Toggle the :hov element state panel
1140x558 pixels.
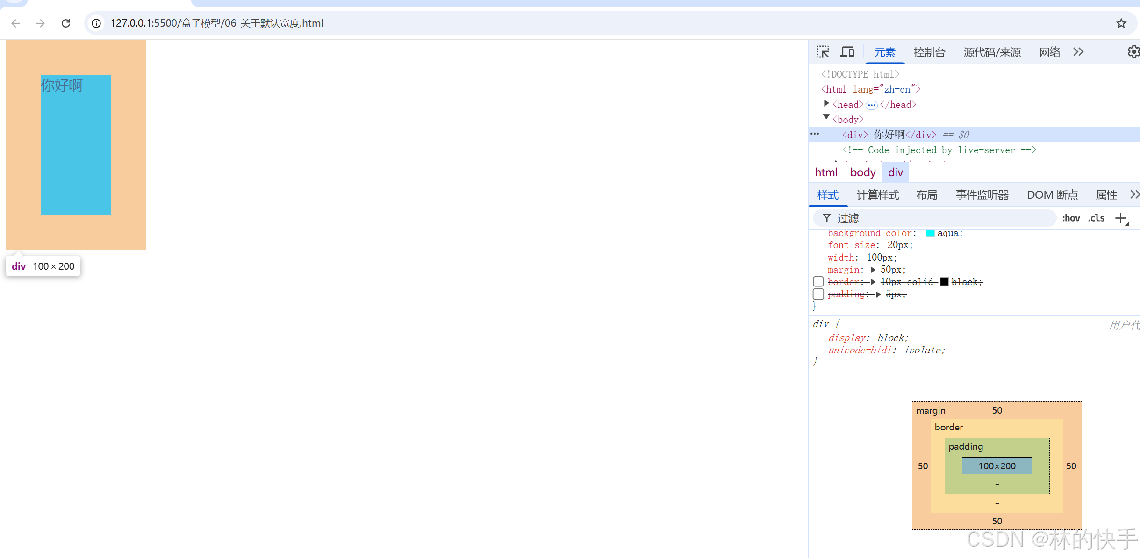[1070, 218]
